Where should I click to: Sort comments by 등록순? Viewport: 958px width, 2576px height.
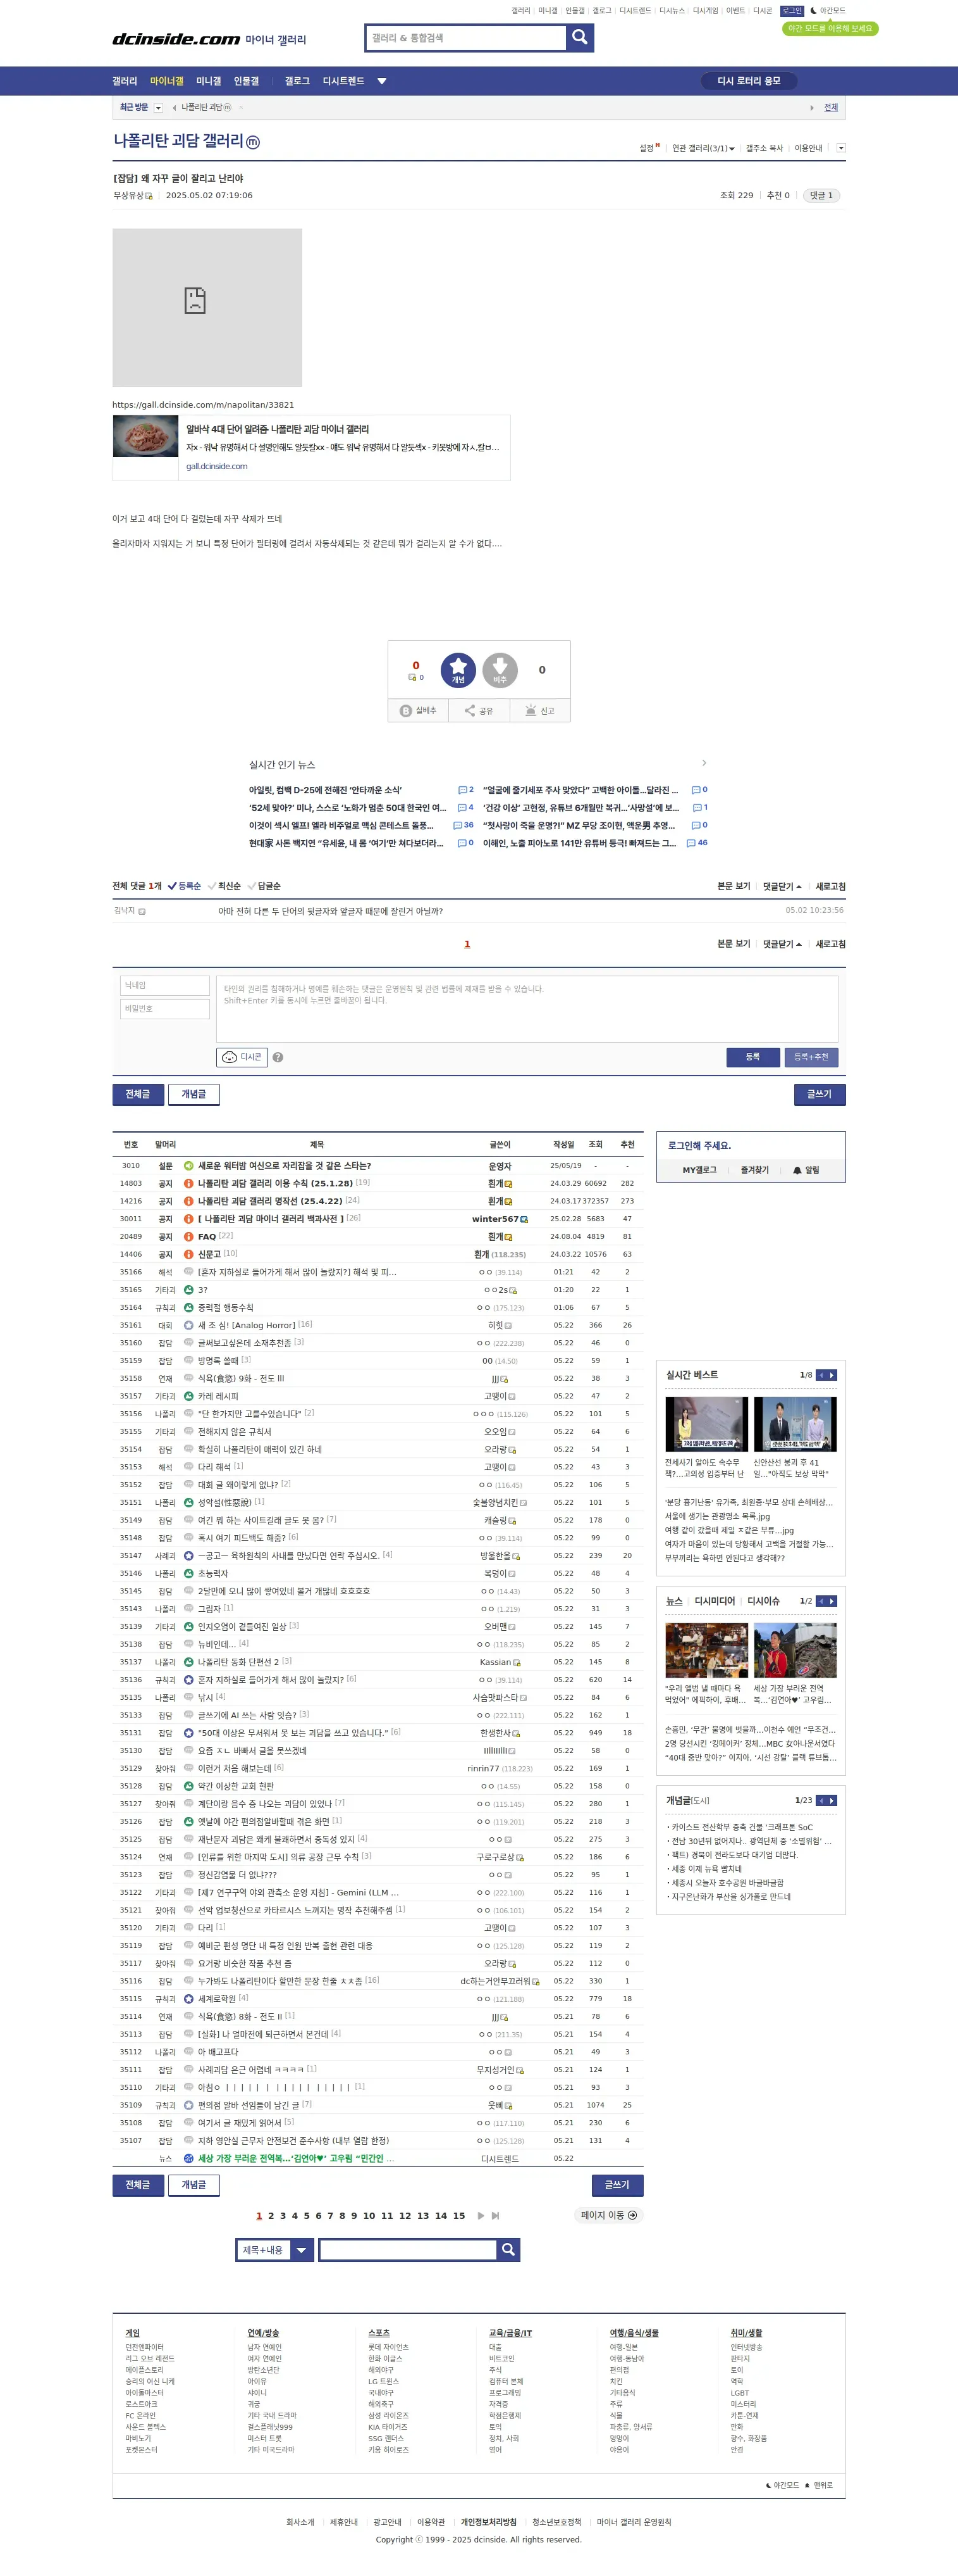click(184, 886)
